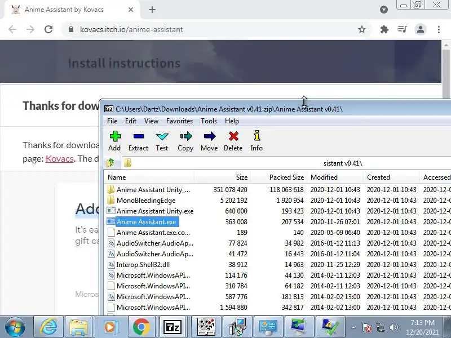Open 7-Zip Edit menu
451x338 pixels.
[131, 121]
